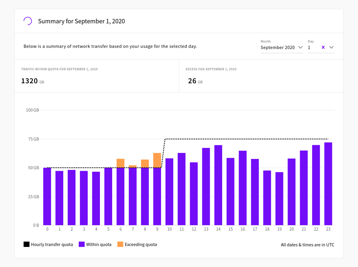Select the orange excess segment at hour 9

point(157,160)
